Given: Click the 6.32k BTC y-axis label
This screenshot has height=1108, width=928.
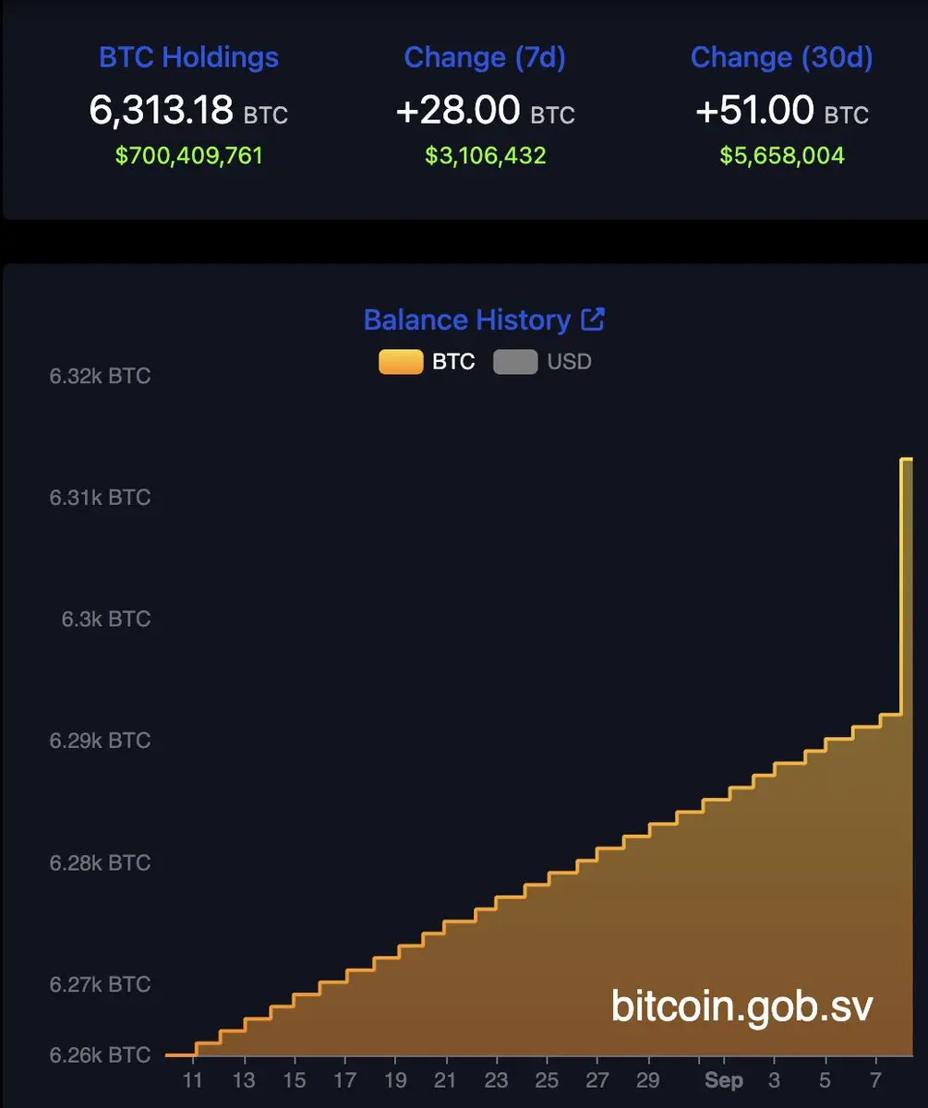Looking at the screenshot, I should (x=100, y=376).
